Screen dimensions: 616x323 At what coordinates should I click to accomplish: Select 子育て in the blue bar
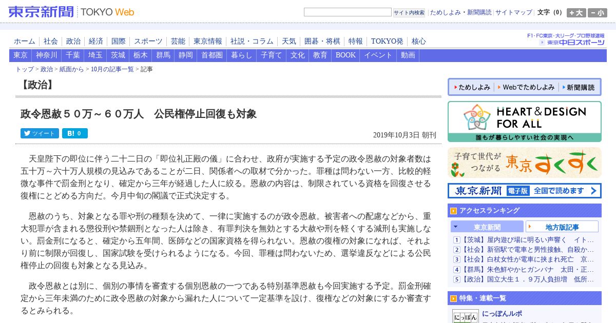tap(272, 55)
